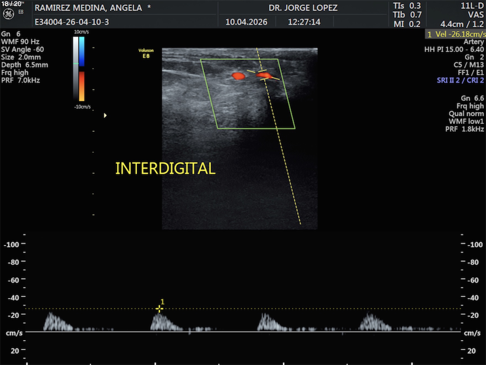Image resolution: width=486 pixels, height=365 pixels.
Task: Click the Doppler sample volume gate
Action: pyautogui.click(x=263, y=75)
